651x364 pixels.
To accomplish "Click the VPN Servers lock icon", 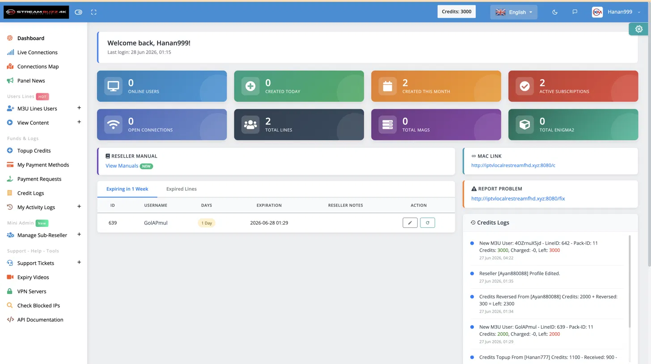I will (x=9, y=292).
